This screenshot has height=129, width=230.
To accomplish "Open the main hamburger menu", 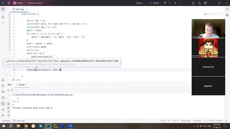I will (x=9, y=3).
